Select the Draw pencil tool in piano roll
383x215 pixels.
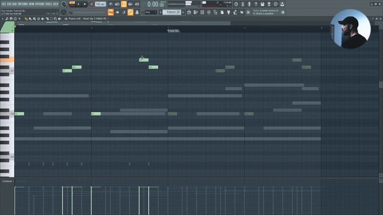(26, 19)
